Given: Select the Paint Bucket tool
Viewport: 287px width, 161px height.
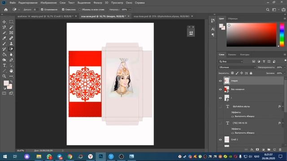Looking at the screenshot, I should pyautogui.click(x=4, y=55).
